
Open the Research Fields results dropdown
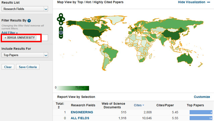click(25, 9)
